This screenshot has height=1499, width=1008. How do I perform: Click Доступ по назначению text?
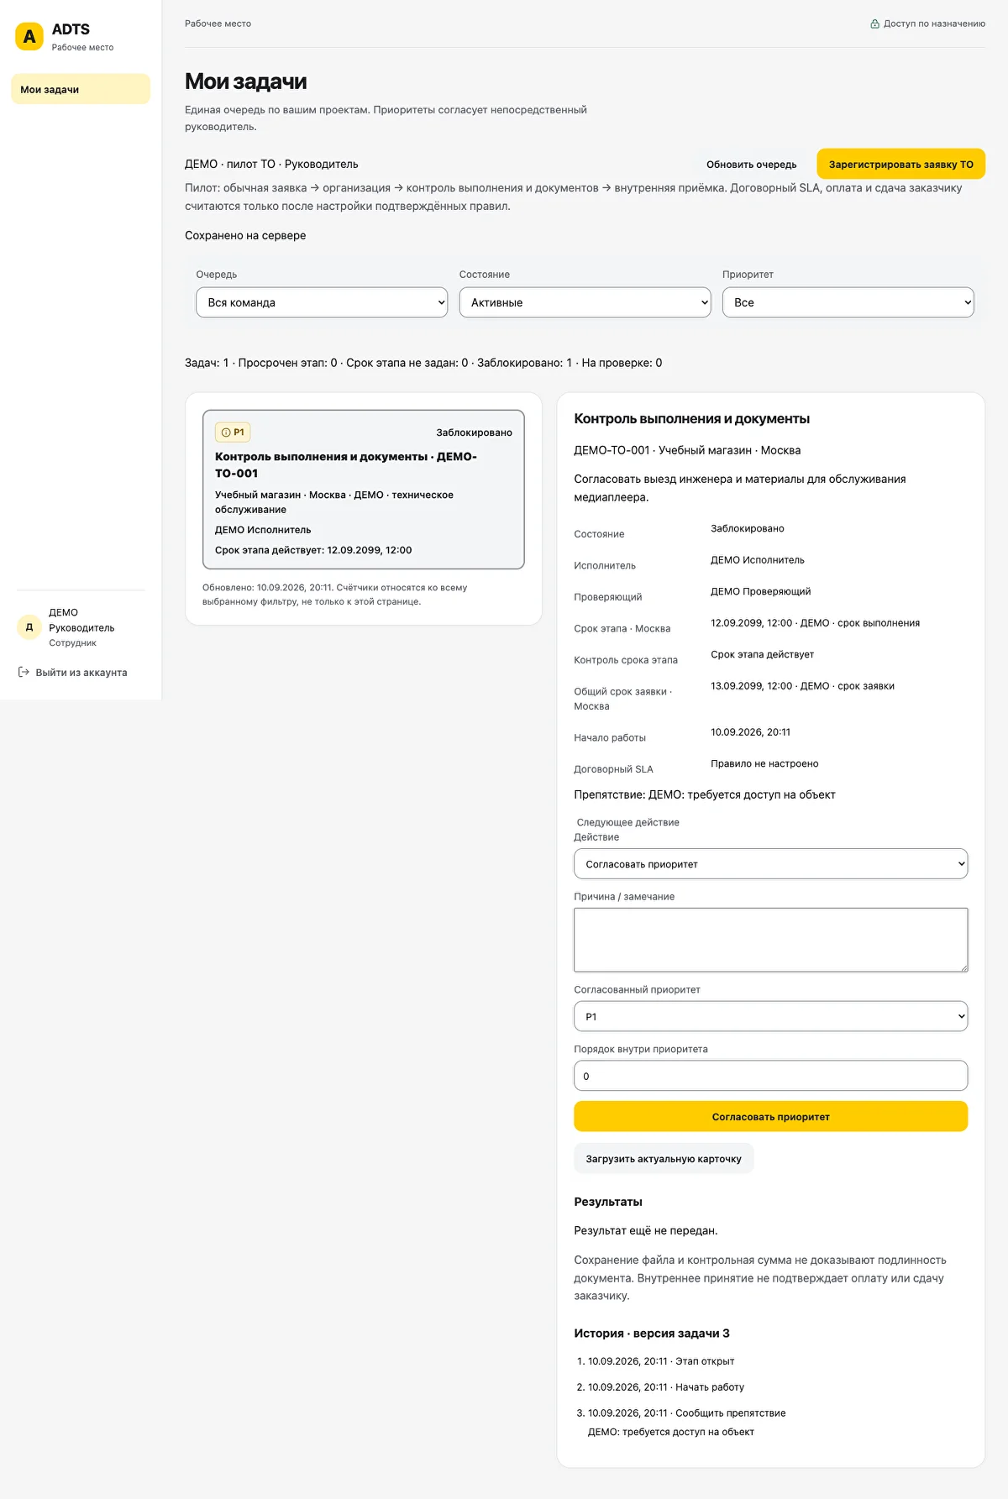click(x=934, y=24)
